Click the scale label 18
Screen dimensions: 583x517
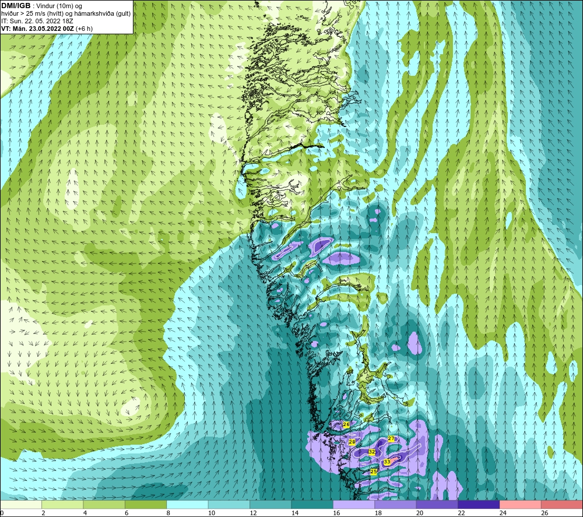tap(378, 514)
